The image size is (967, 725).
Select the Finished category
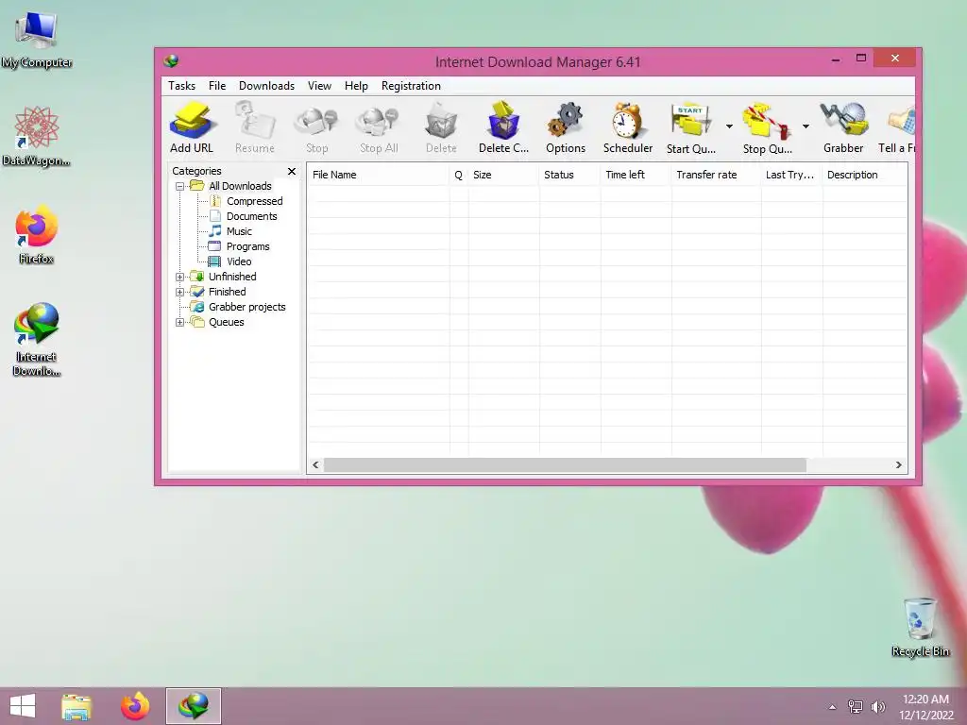click(227, 293)
